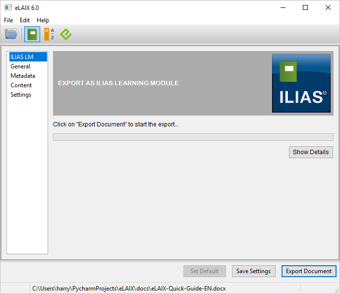Click the 'Click on Export Document' instruction text

point(116,124)
